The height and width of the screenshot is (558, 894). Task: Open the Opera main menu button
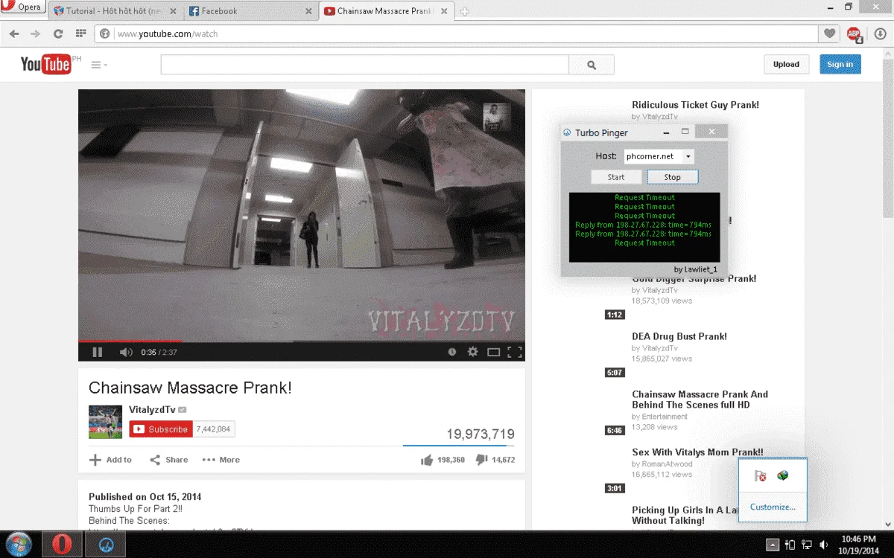(22, 7)
